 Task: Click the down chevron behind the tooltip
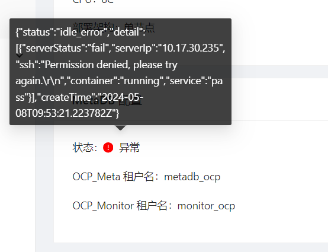click(x=20, y=56)
